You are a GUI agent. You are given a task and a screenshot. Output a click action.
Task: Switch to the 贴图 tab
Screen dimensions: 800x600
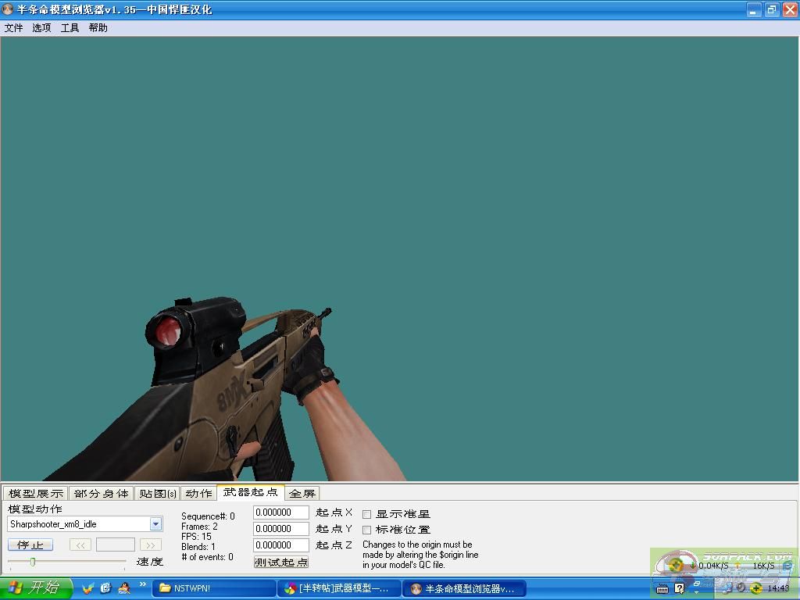pos(157,493)
